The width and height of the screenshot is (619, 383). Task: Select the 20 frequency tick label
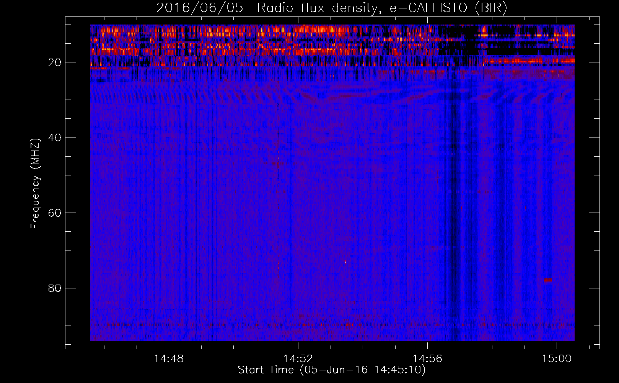55,62
